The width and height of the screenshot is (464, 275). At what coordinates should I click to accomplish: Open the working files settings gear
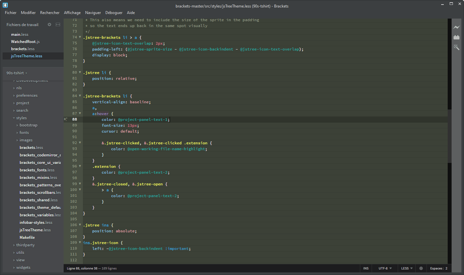click(x=50, y=24)
